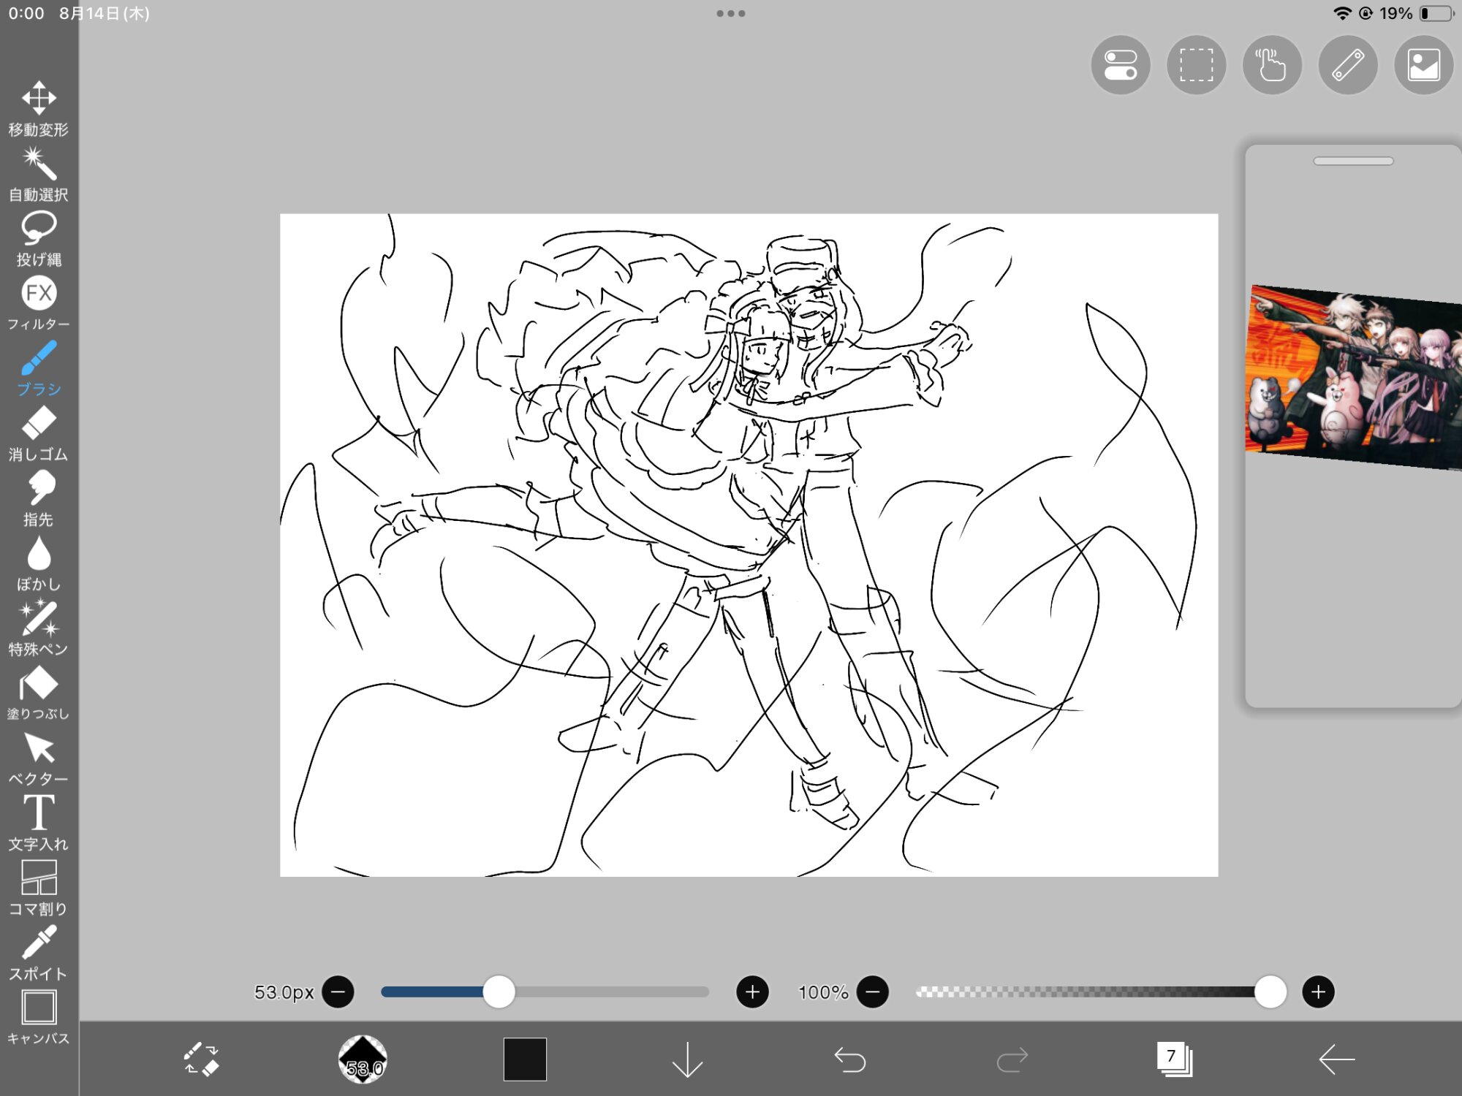Toggle brush and eraser swap button
Image resolution: width=1462 pixels, height=1096 pixels.
click(201, 1059)
